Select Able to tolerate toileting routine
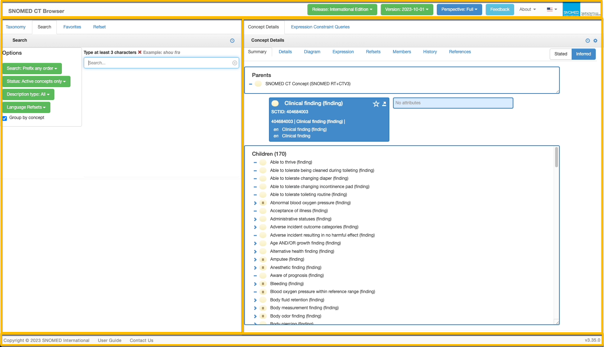Viewport: 604px width, 347px height. tap(308, 195)
